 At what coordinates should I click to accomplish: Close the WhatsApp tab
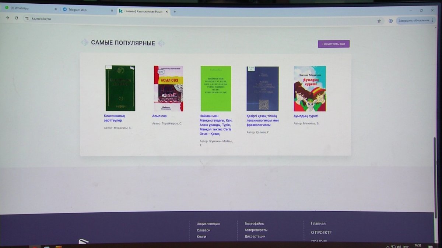56,9
